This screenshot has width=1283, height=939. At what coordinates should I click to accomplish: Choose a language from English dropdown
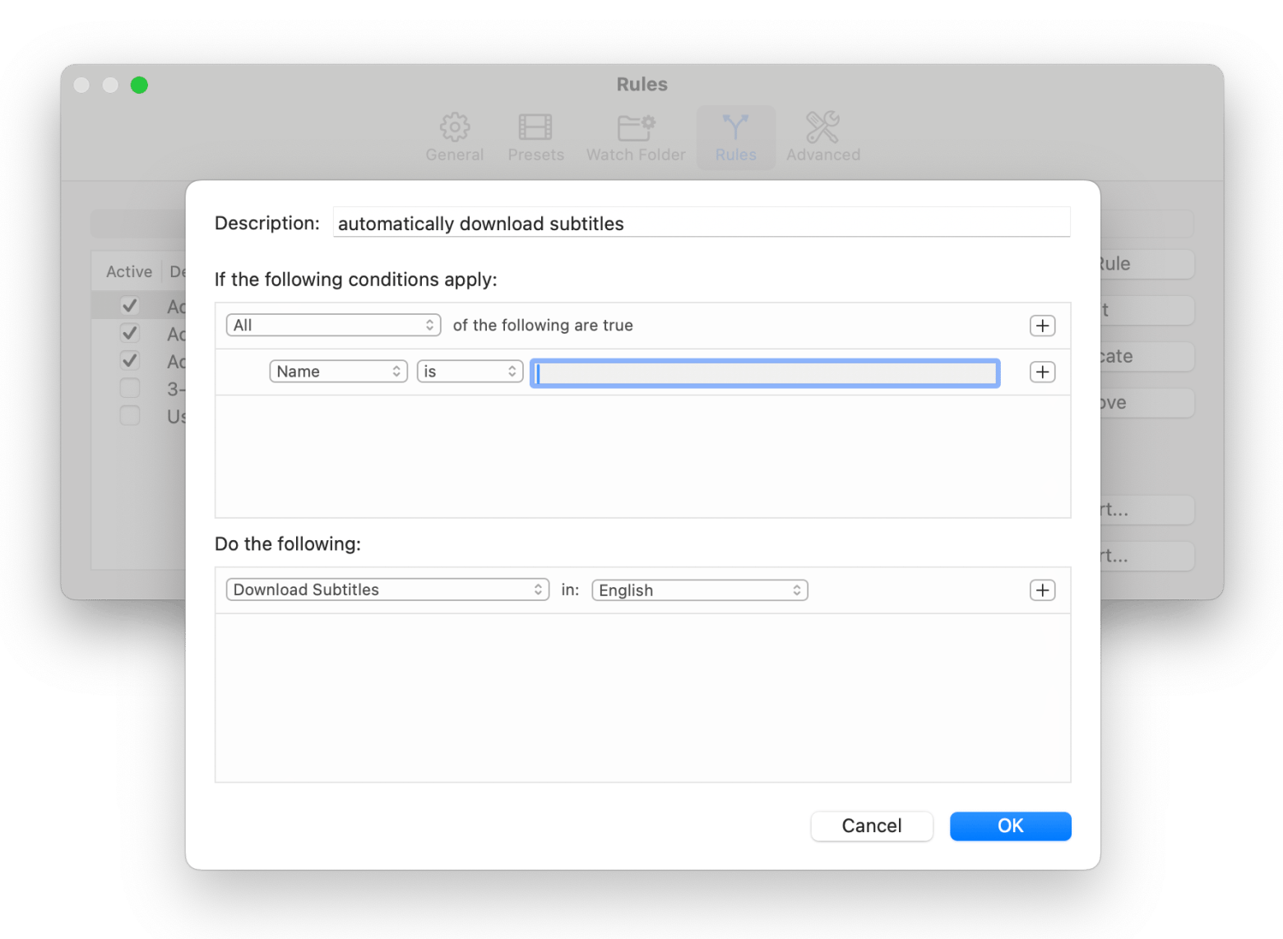pos(700,590)
